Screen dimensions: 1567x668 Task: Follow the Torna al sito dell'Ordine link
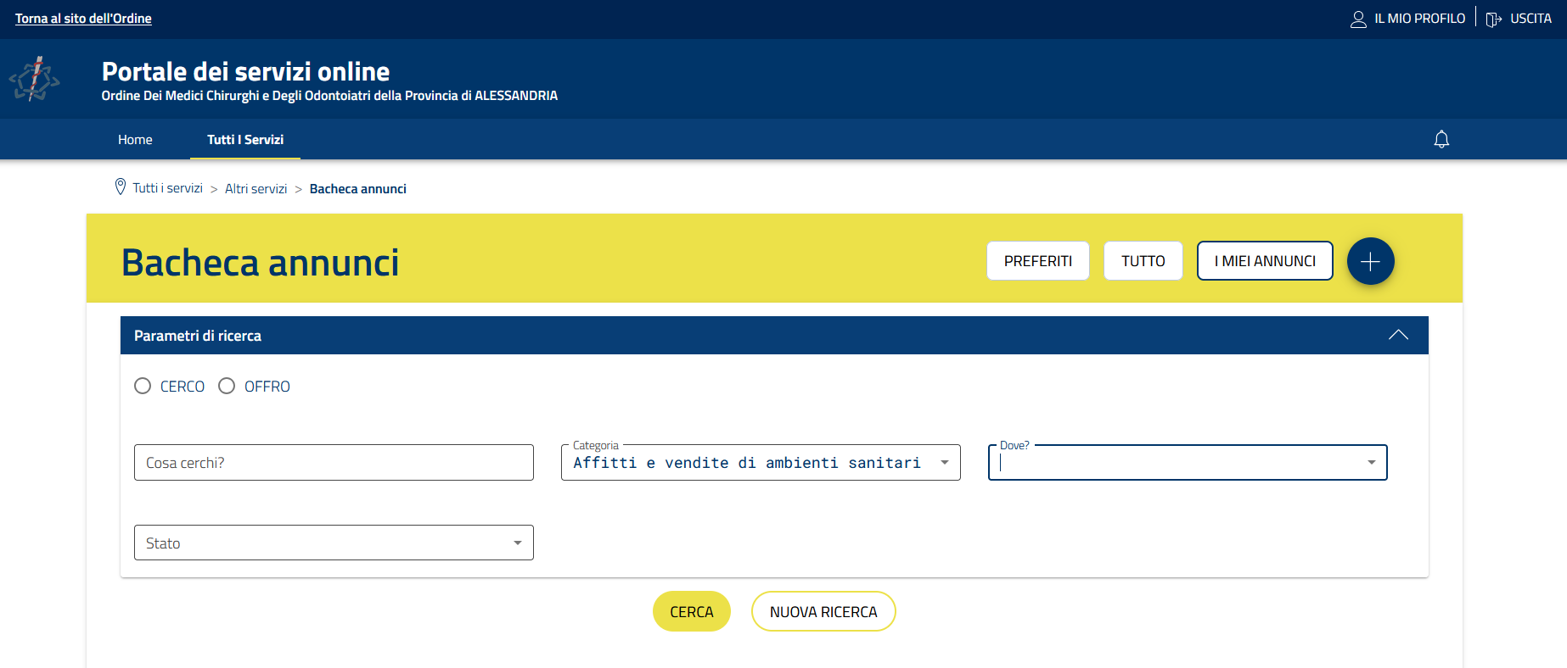click(x=83, y=19)
